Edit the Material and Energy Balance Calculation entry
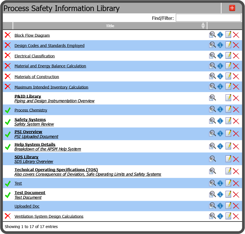The image size is (245, 234). (x=228, y=66)
